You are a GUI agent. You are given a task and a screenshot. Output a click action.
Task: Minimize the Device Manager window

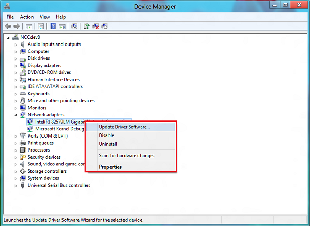[275, 5]
